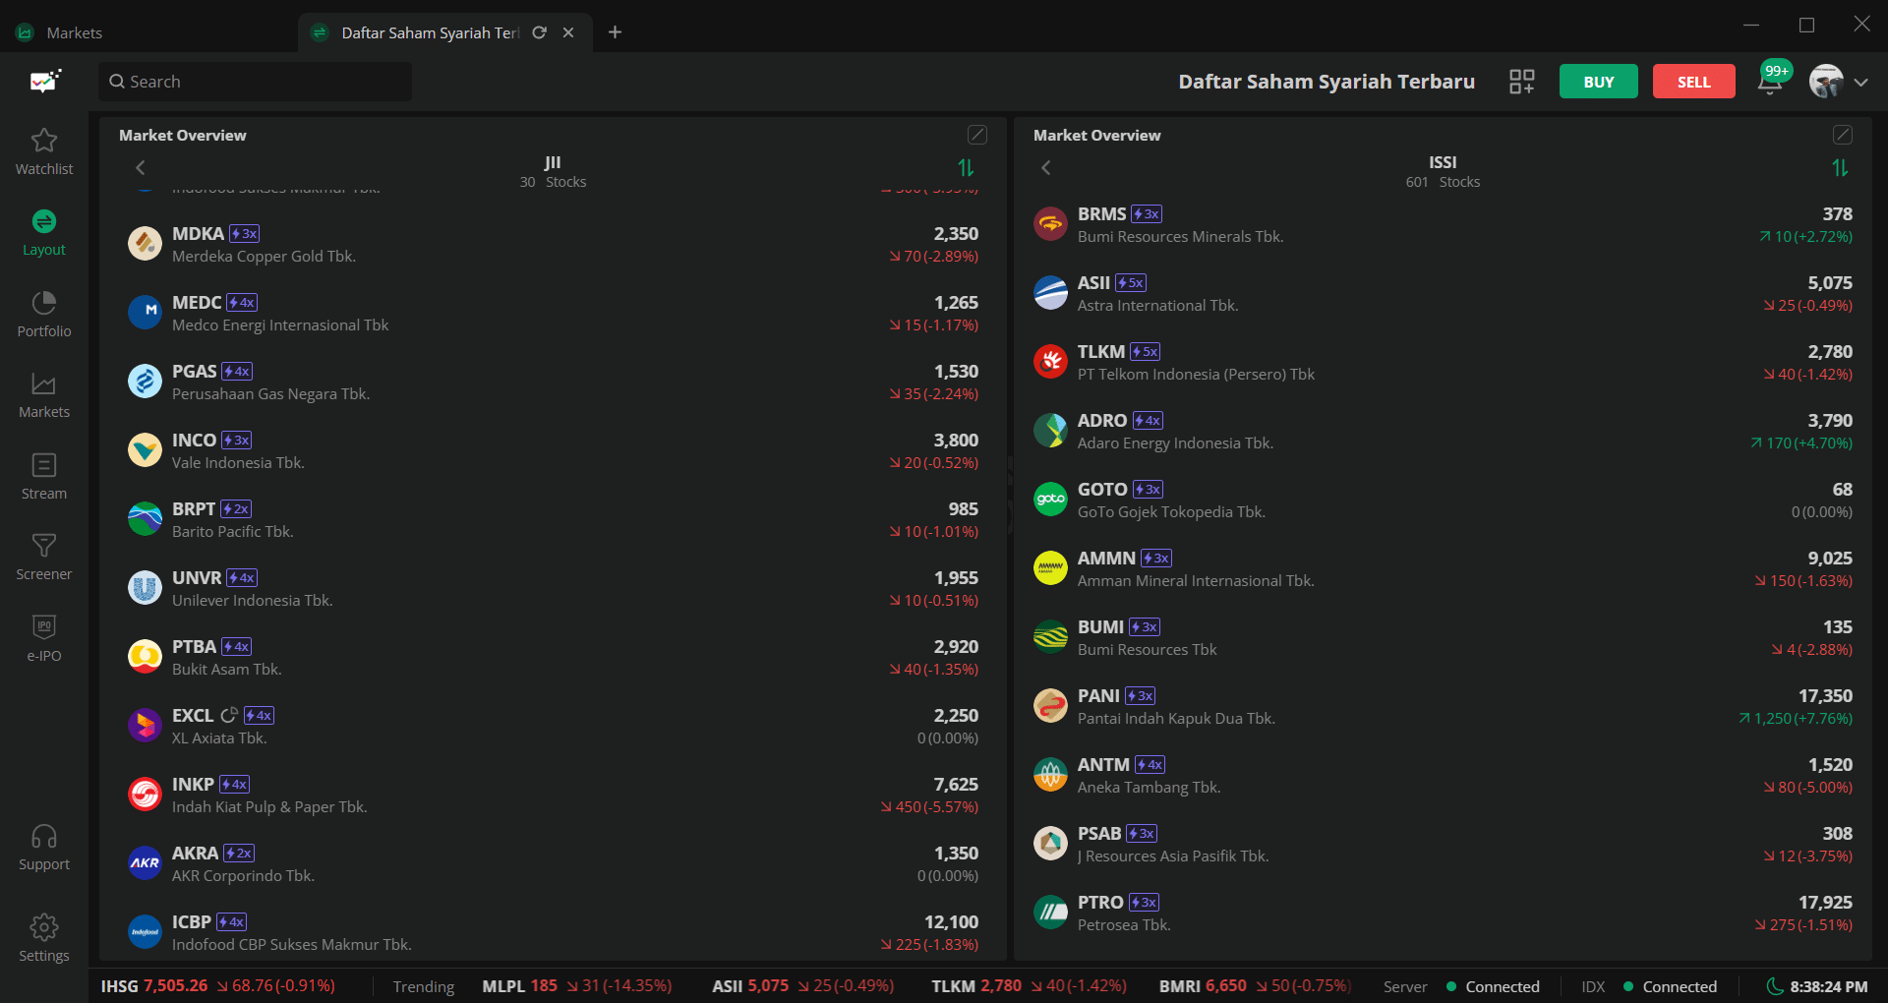Click back chevron in ISSI panel

pos(1046,168)
